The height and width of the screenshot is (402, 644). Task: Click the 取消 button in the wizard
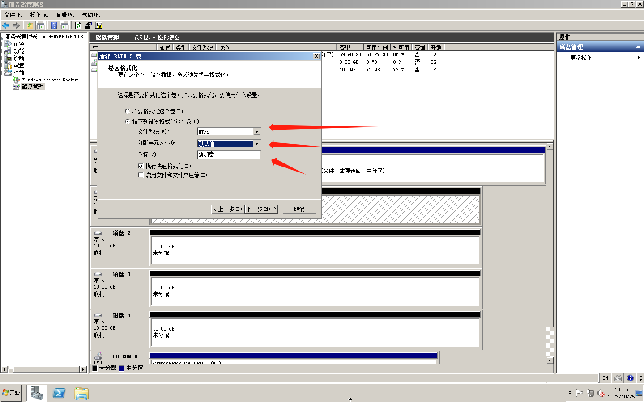click(299, 209)
